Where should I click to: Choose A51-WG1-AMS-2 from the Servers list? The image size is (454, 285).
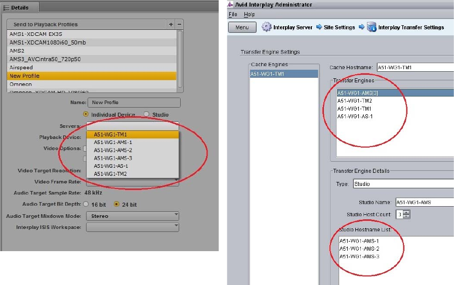[x=132, y=150]
